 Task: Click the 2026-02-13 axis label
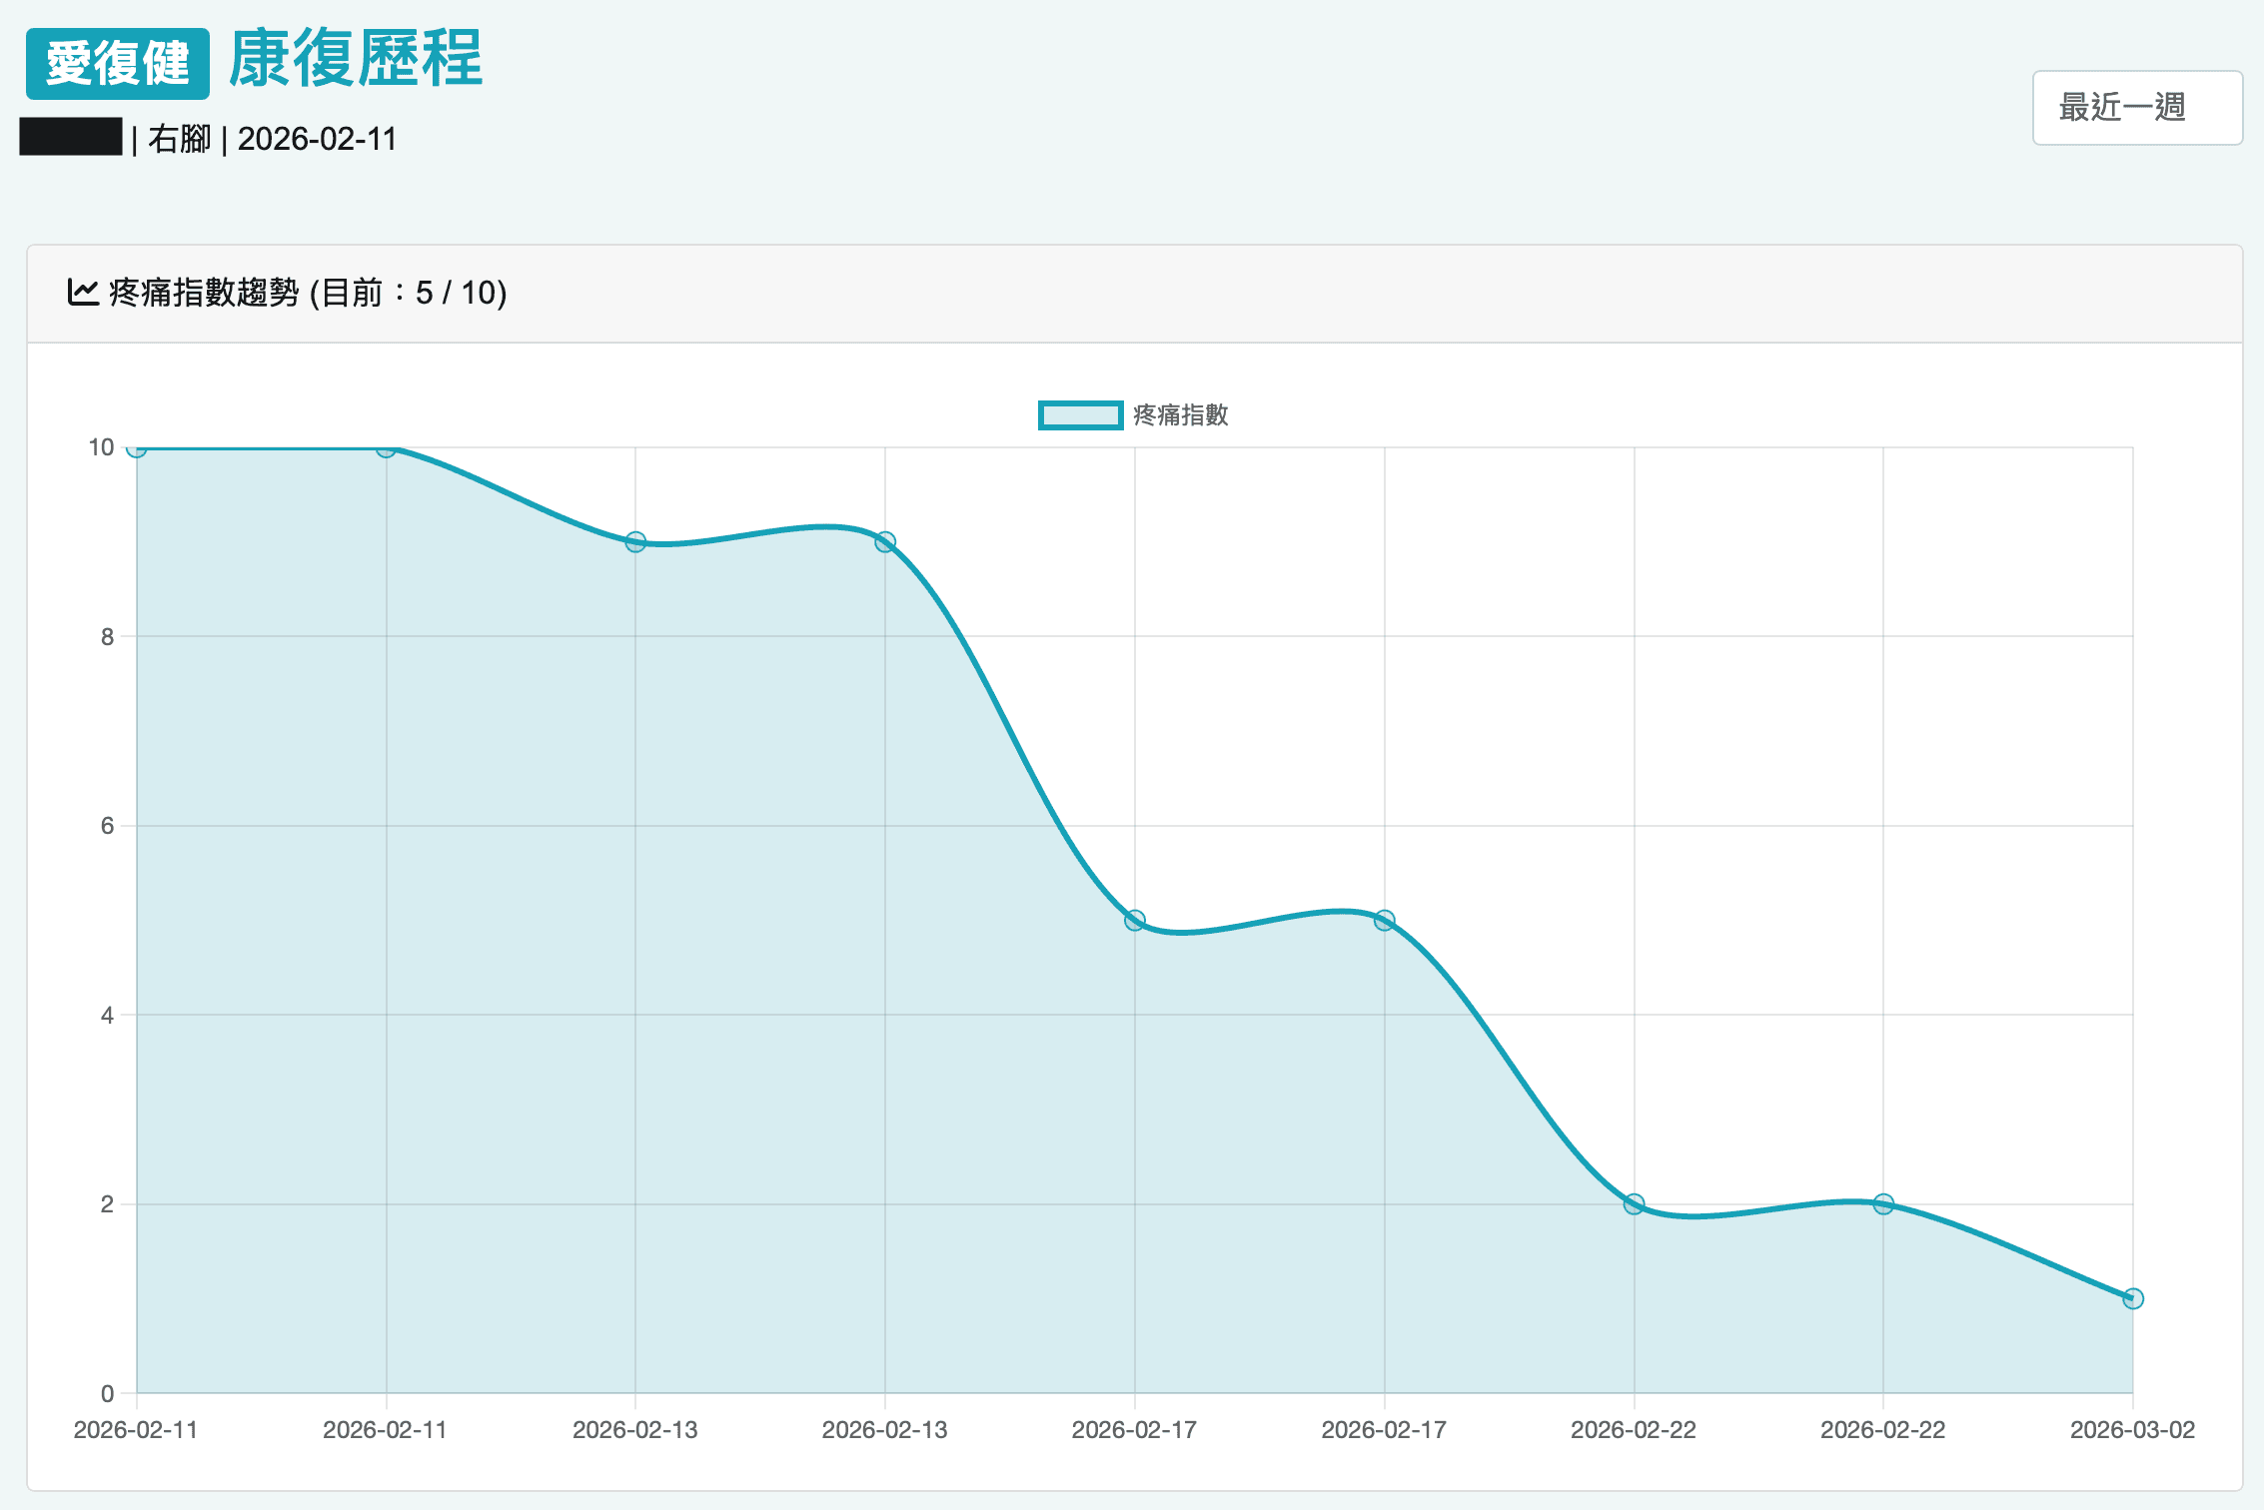click(635, 1430)
